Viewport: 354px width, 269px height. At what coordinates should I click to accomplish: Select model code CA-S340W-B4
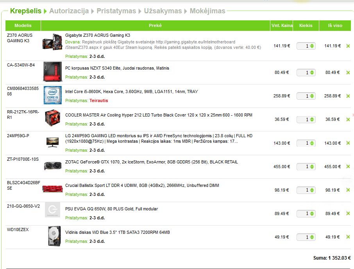pos(21,65)
